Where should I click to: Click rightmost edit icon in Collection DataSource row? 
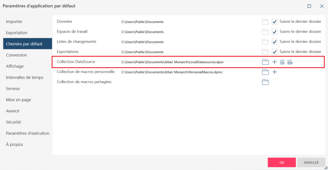click(290, 62)
